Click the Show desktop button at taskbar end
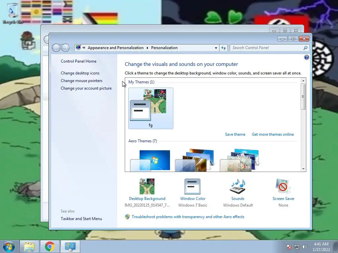This screenshot has height=253, width=338. click(x=335, y=246)
